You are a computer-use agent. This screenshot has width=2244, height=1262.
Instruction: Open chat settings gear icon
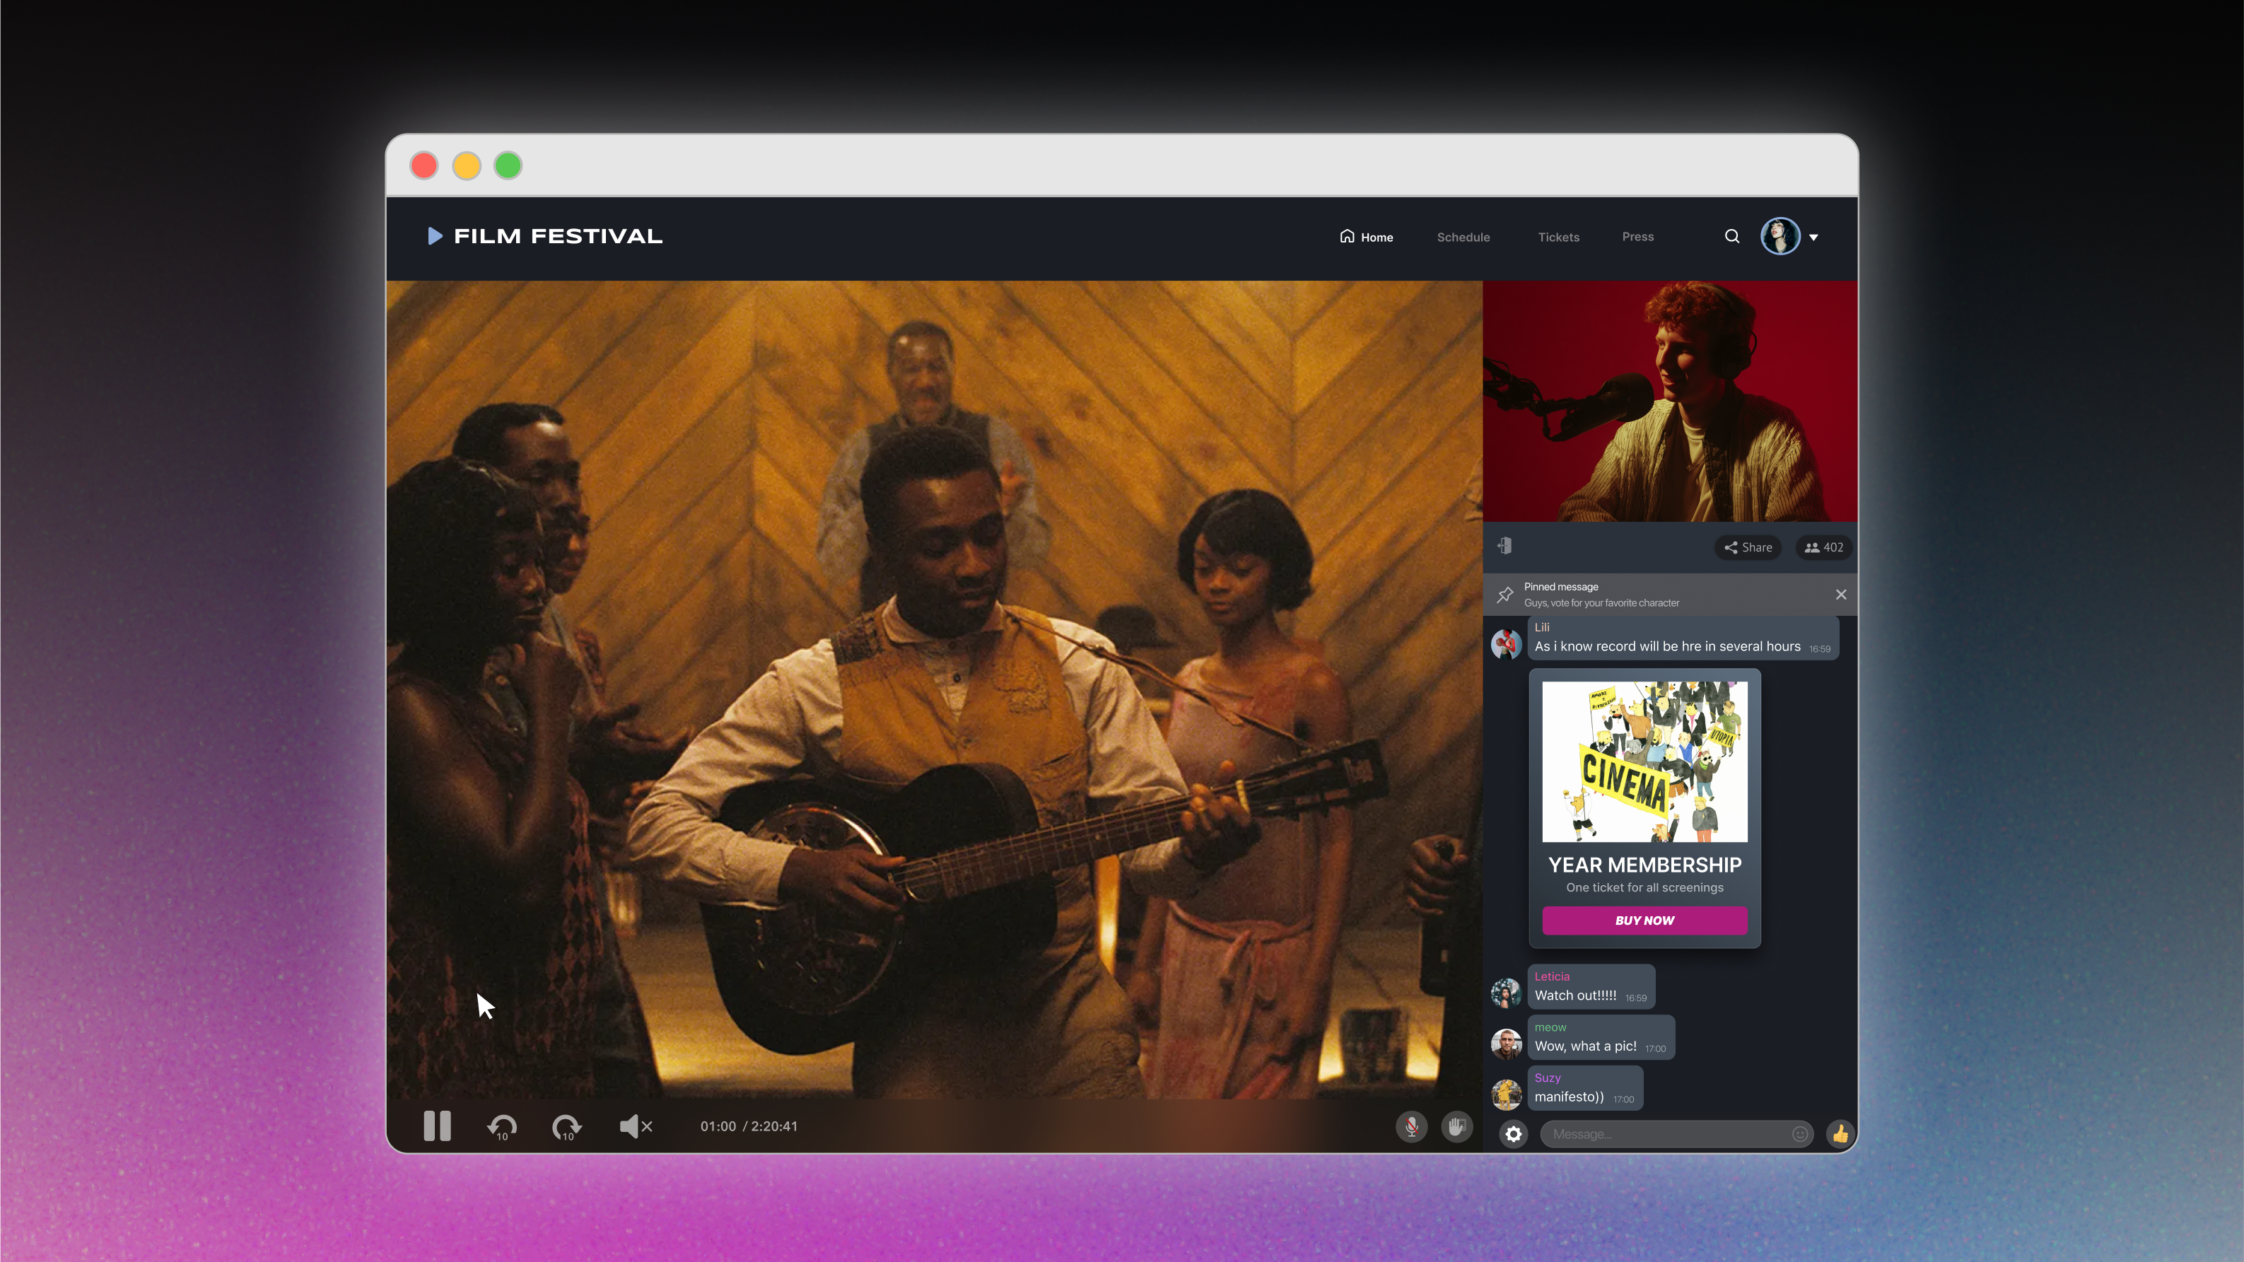pos(1514,1134)
